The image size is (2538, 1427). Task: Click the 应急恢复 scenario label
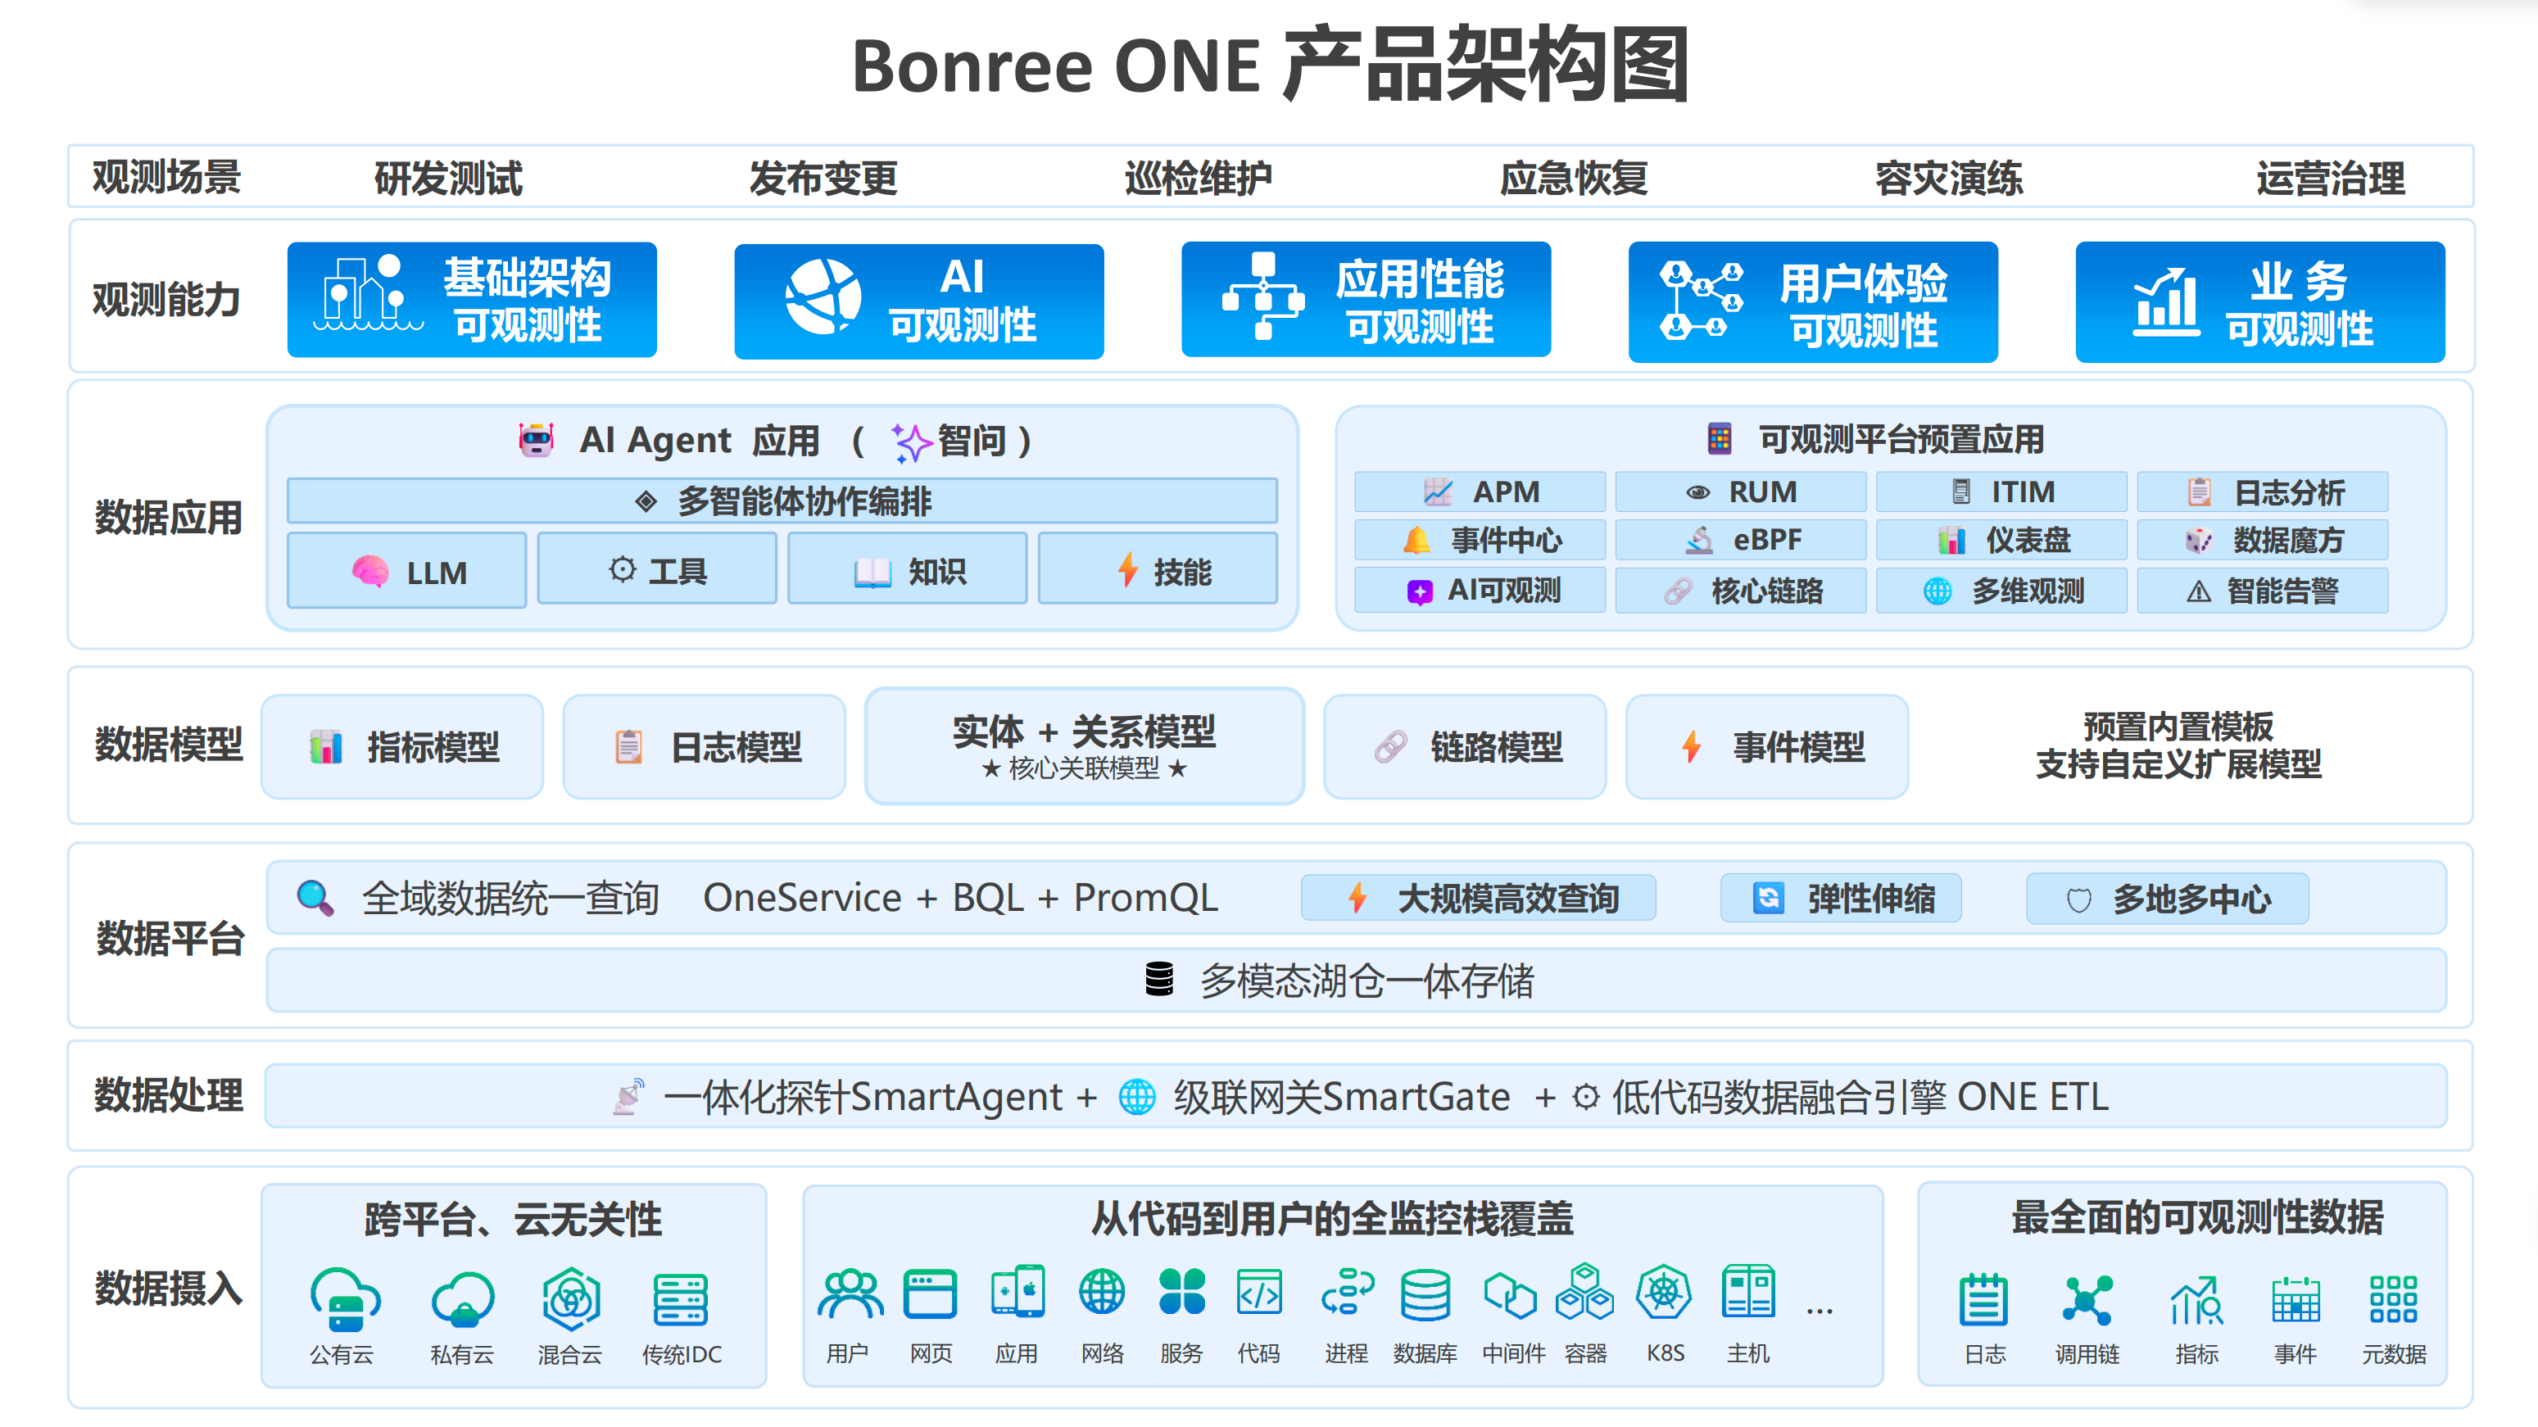[x=1574, y=179]
